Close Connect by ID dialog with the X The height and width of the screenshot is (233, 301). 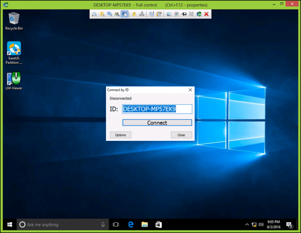[x=190, y=90]
